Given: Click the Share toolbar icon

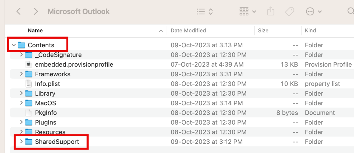Looking at the screenshot, I should 270,11.
